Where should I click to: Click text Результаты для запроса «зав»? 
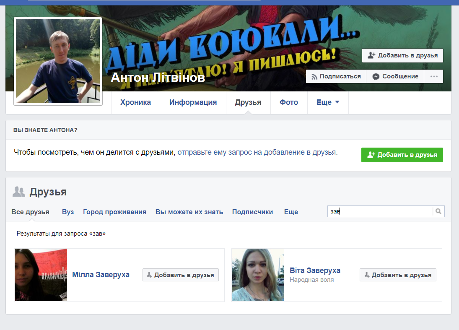(61, 234)
